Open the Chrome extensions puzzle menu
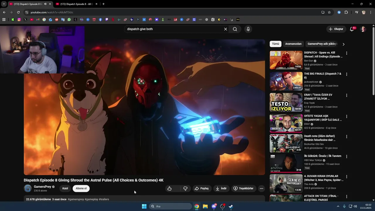375x211 pixels. coord(346,12)
